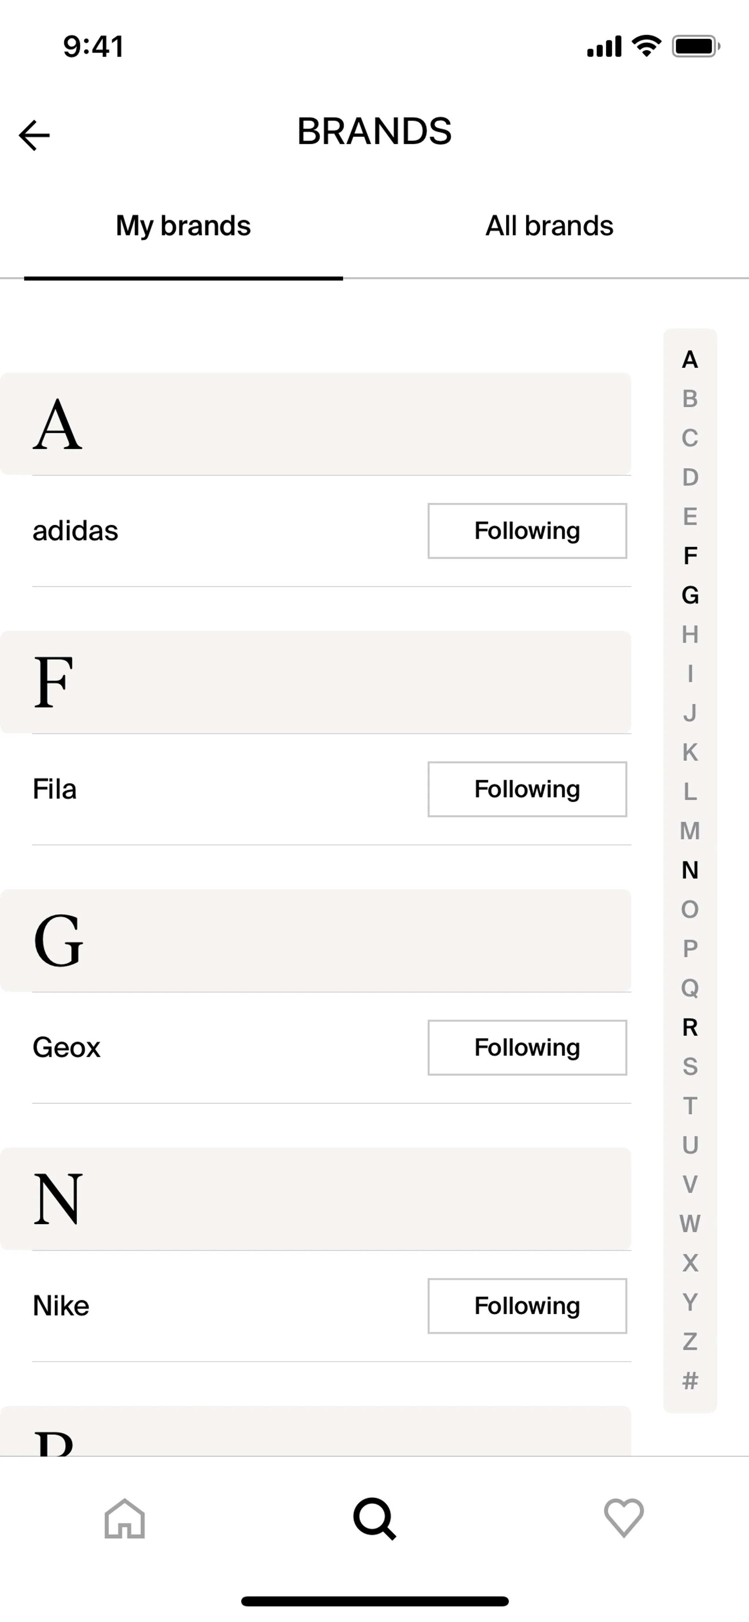This screenshot has width=749, height=1622.
Task: Toggle Following for Nike
Action: (527, 1305)
